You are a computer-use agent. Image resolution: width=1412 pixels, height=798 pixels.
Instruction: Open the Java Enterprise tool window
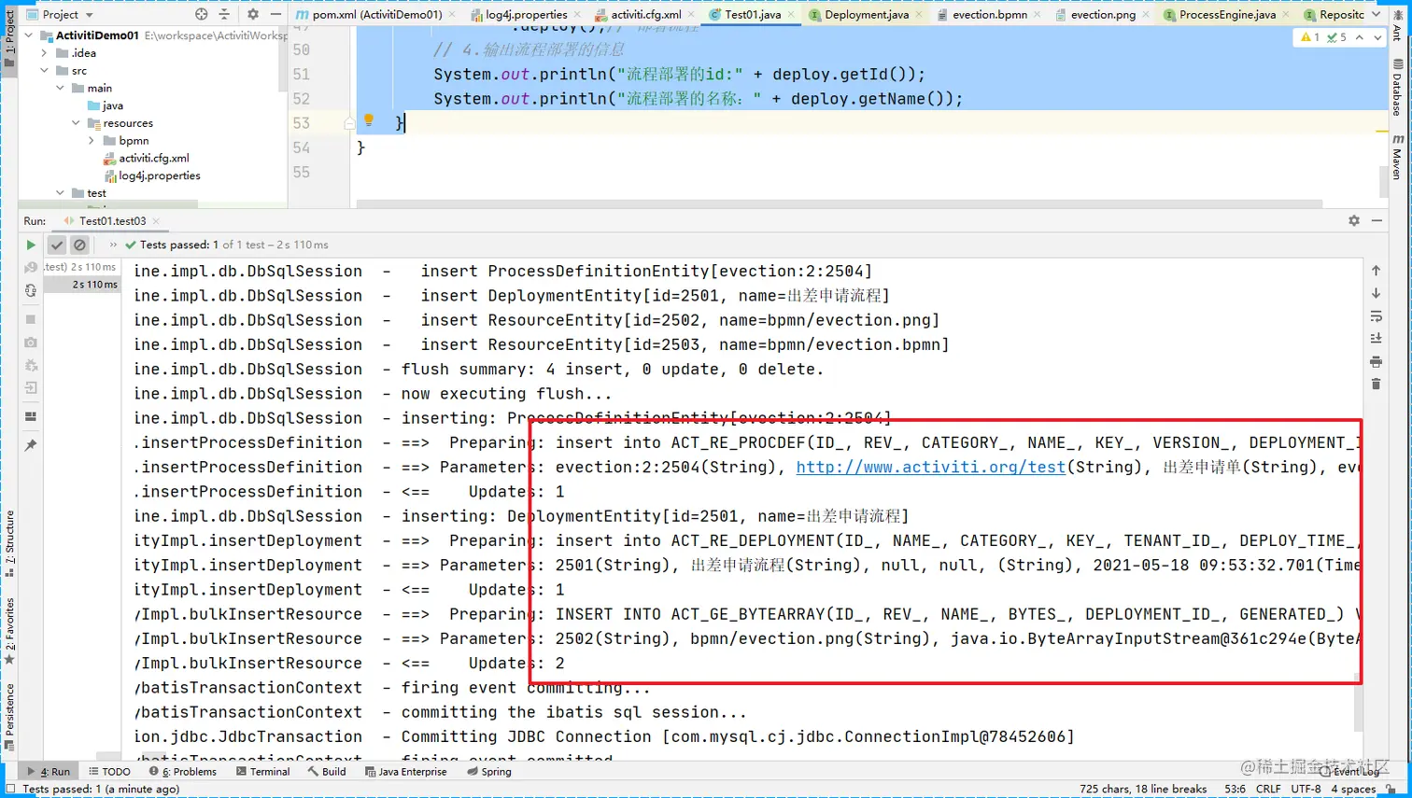[x=406, y=772]
